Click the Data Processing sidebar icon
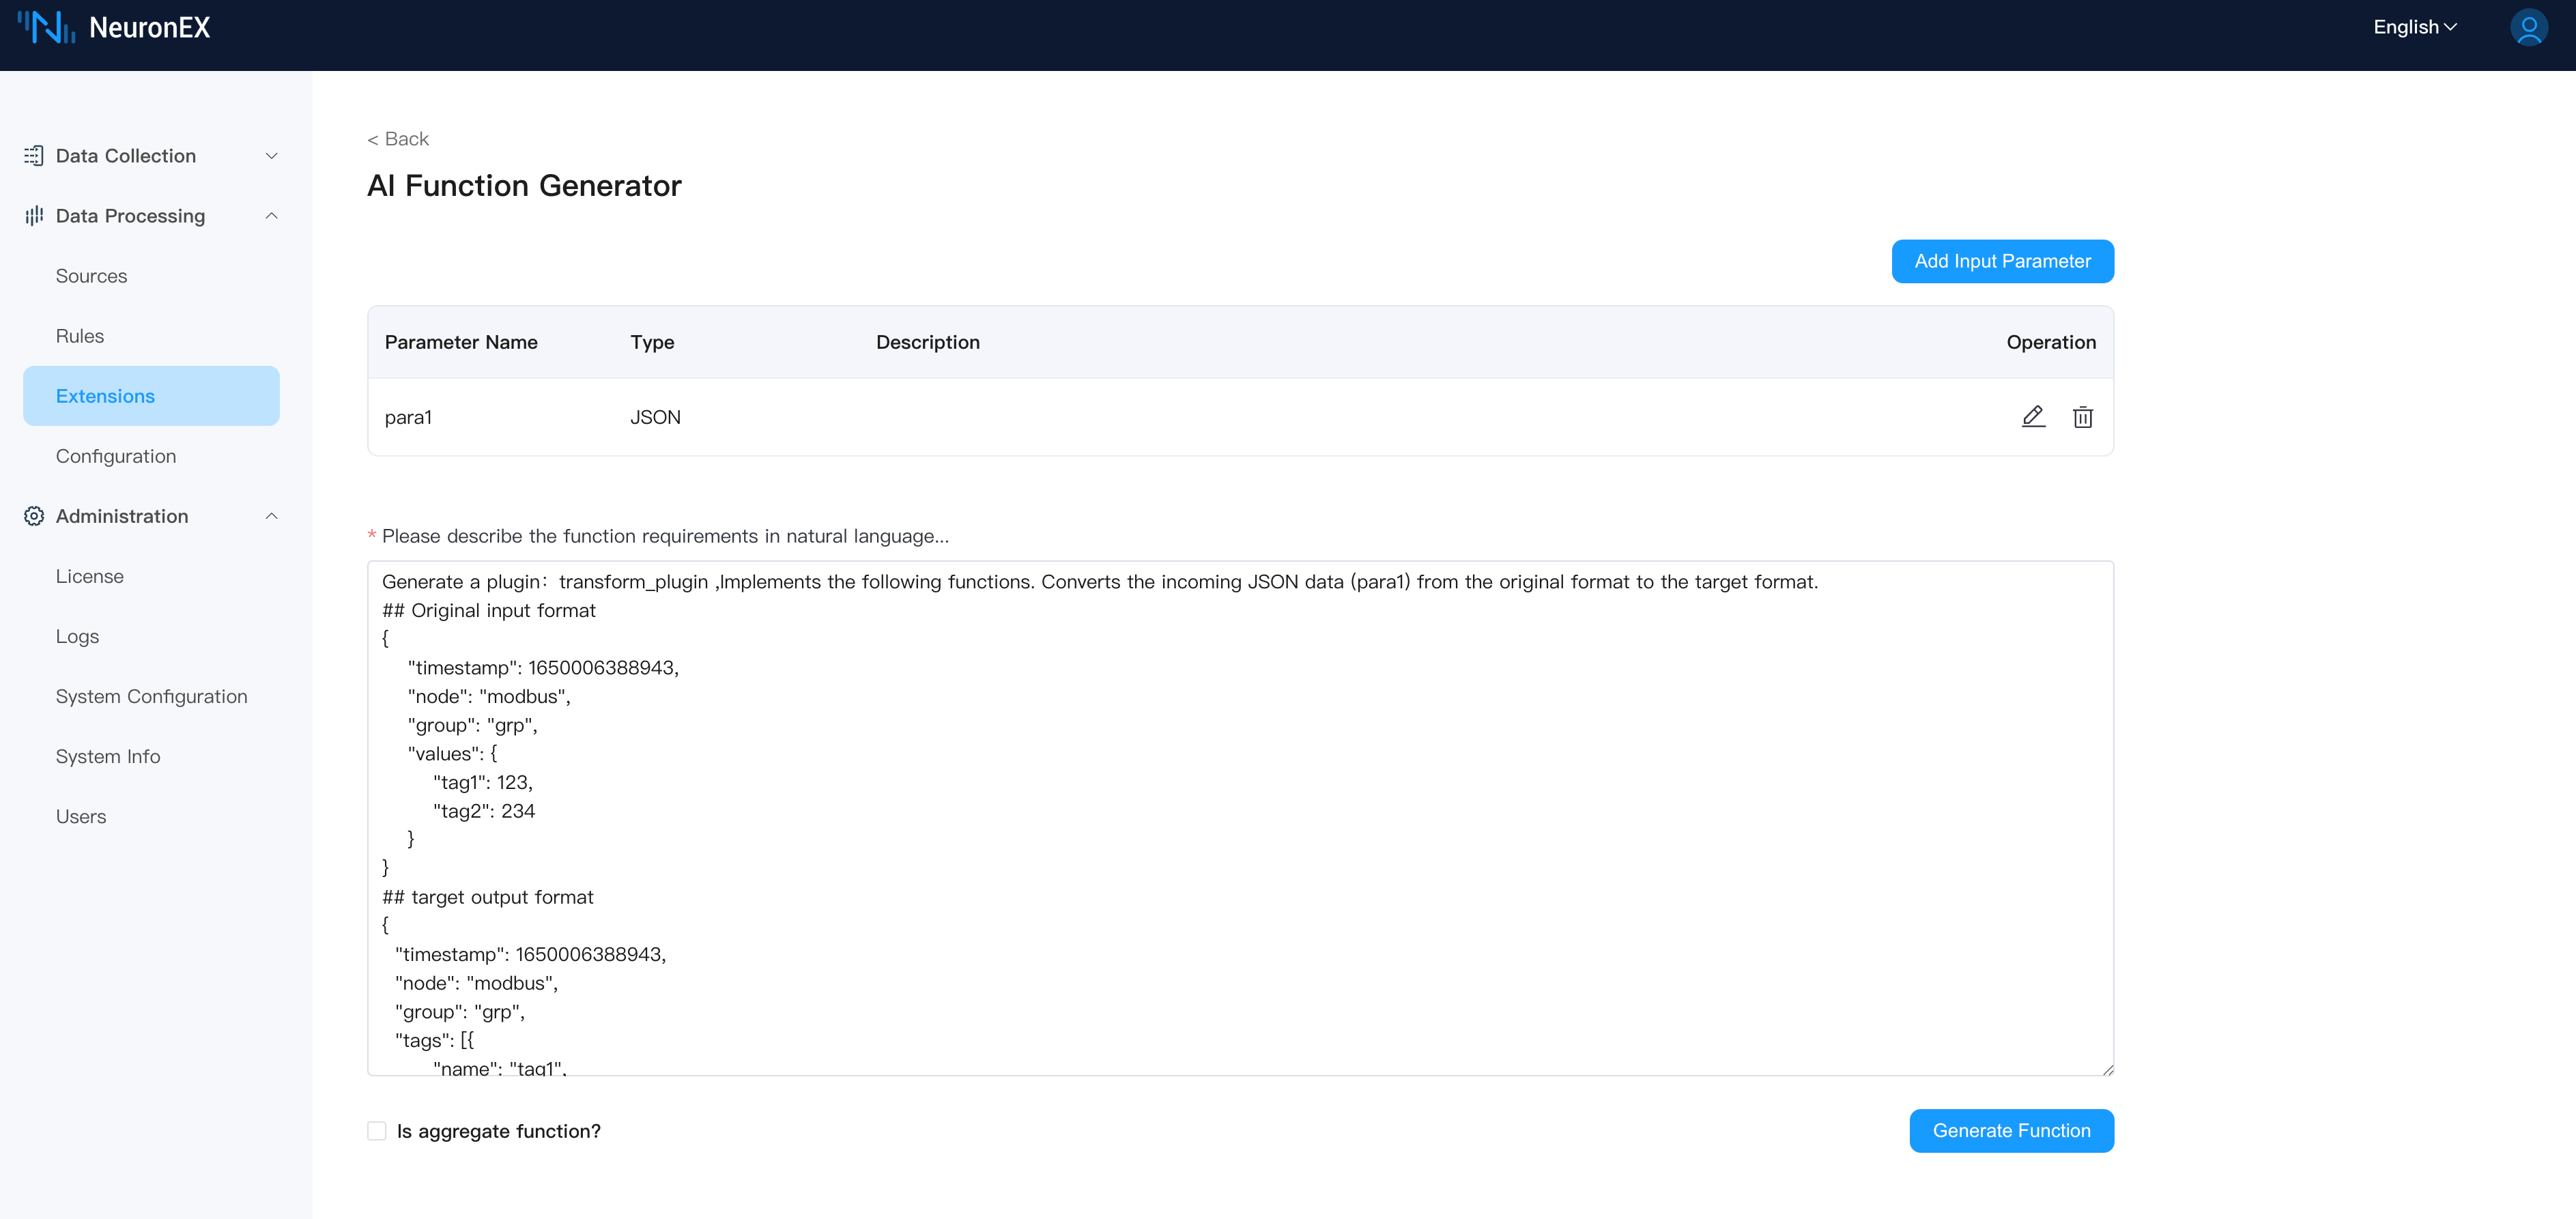Image resolution: width=2576 pixels, height=1219 pixels. [34, 216]
